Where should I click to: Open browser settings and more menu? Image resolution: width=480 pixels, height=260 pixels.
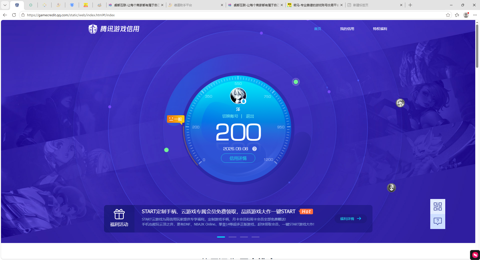(x=475, y=15)
